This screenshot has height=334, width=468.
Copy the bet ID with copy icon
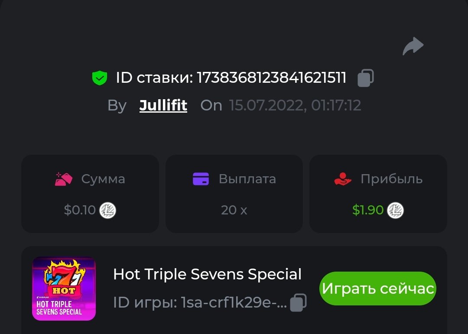click(366, 78)
